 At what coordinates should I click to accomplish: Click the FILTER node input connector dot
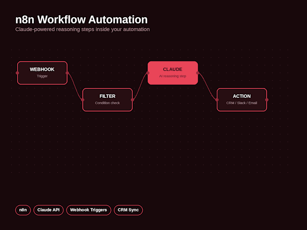(83, 100)
